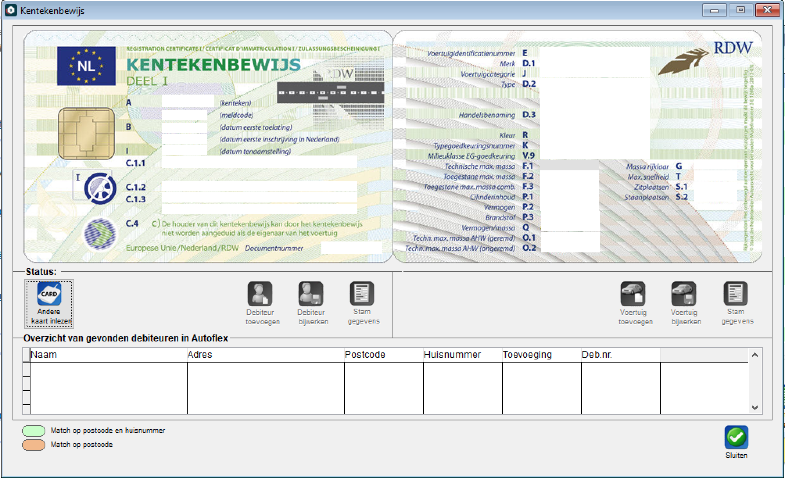Image resolution: width=785 pixels, height=479 pixels.
Task: Minimize the Kentekenbewijs window
Action: 714,11
